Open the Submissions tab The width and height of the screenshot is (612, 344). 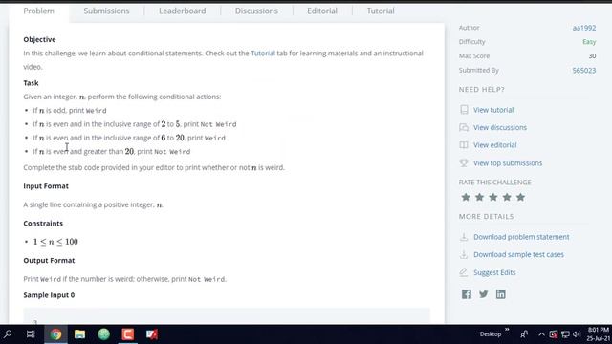coord(106,11)
